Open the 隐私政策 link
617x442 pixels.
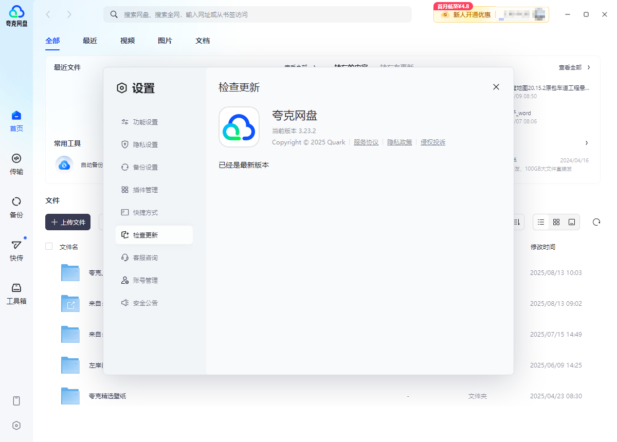point(400,142)
